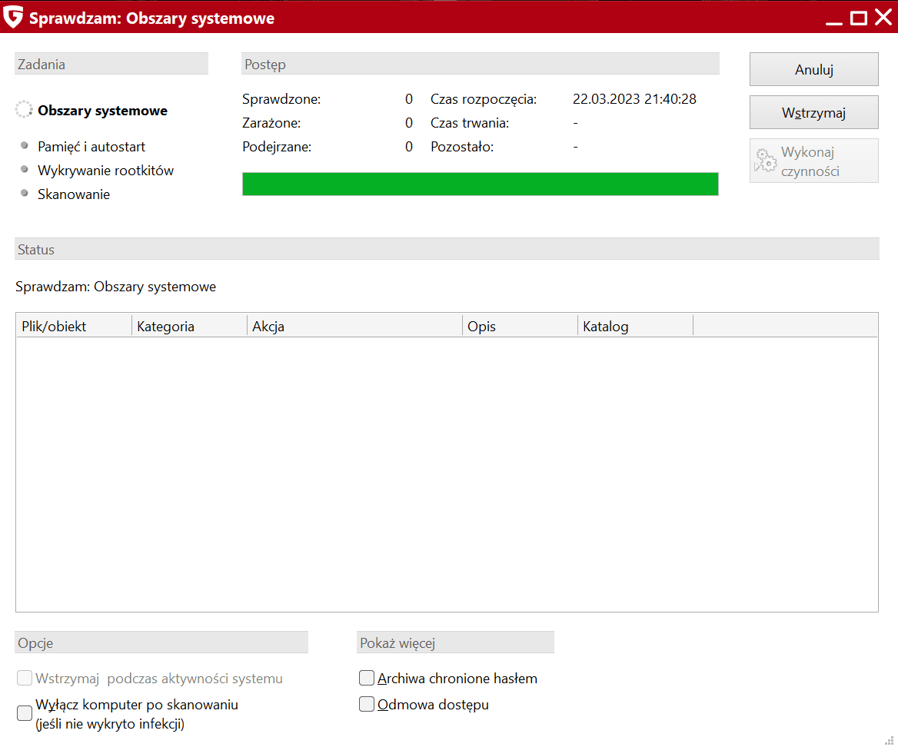Viewport: 898px width, 747px height.
Task: Click the Akcja column header
Action: (x=354, y=327)
